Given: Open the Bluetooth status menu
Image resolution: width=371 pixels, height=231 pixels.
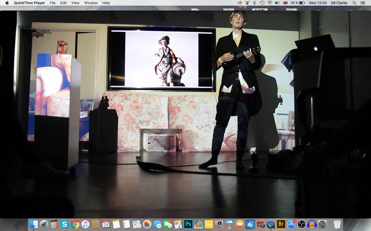Looking at the screenshot, I should (x=254, y=3).
